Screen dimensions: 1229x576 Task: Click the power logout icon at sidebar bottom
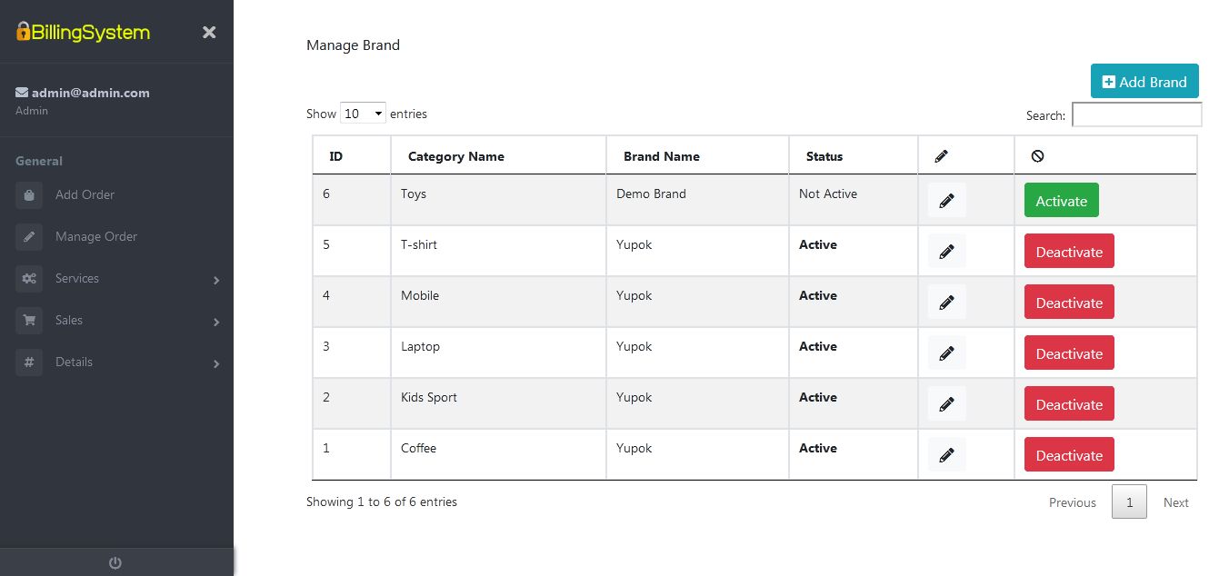pos(116,561)
